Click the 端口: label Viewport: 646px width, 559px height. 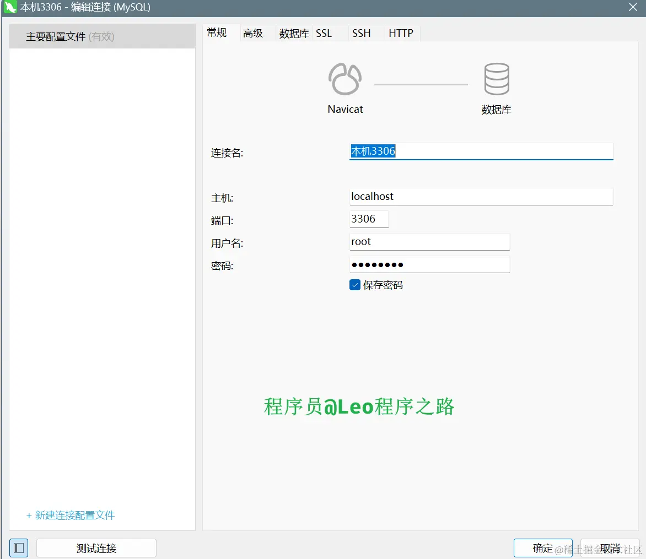point(222,221)
